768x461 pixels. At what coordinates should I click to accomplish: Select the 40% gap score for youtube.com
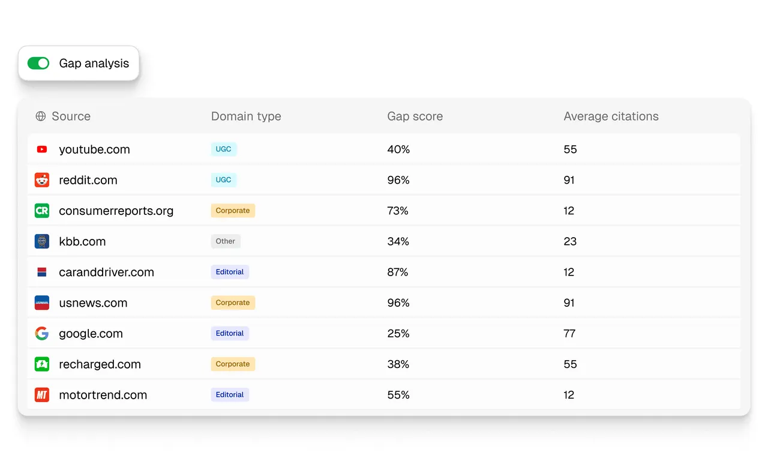(398, 149)
